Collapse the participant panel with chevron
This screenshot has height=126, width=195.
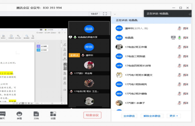115,14
